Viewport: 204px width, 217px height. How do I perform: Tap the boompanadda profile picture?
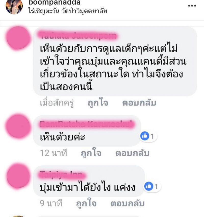tap(14, 6)
